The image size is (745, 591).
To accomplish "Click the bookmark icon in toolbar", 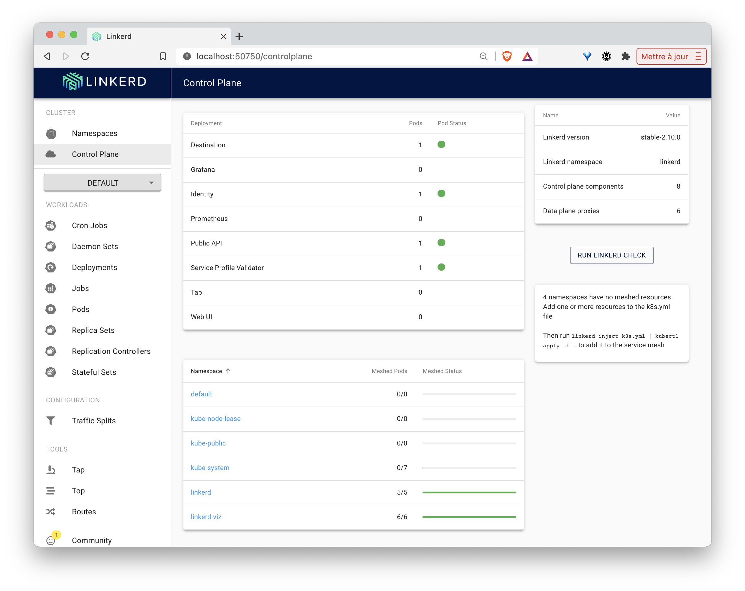I will tap(163, 56).
